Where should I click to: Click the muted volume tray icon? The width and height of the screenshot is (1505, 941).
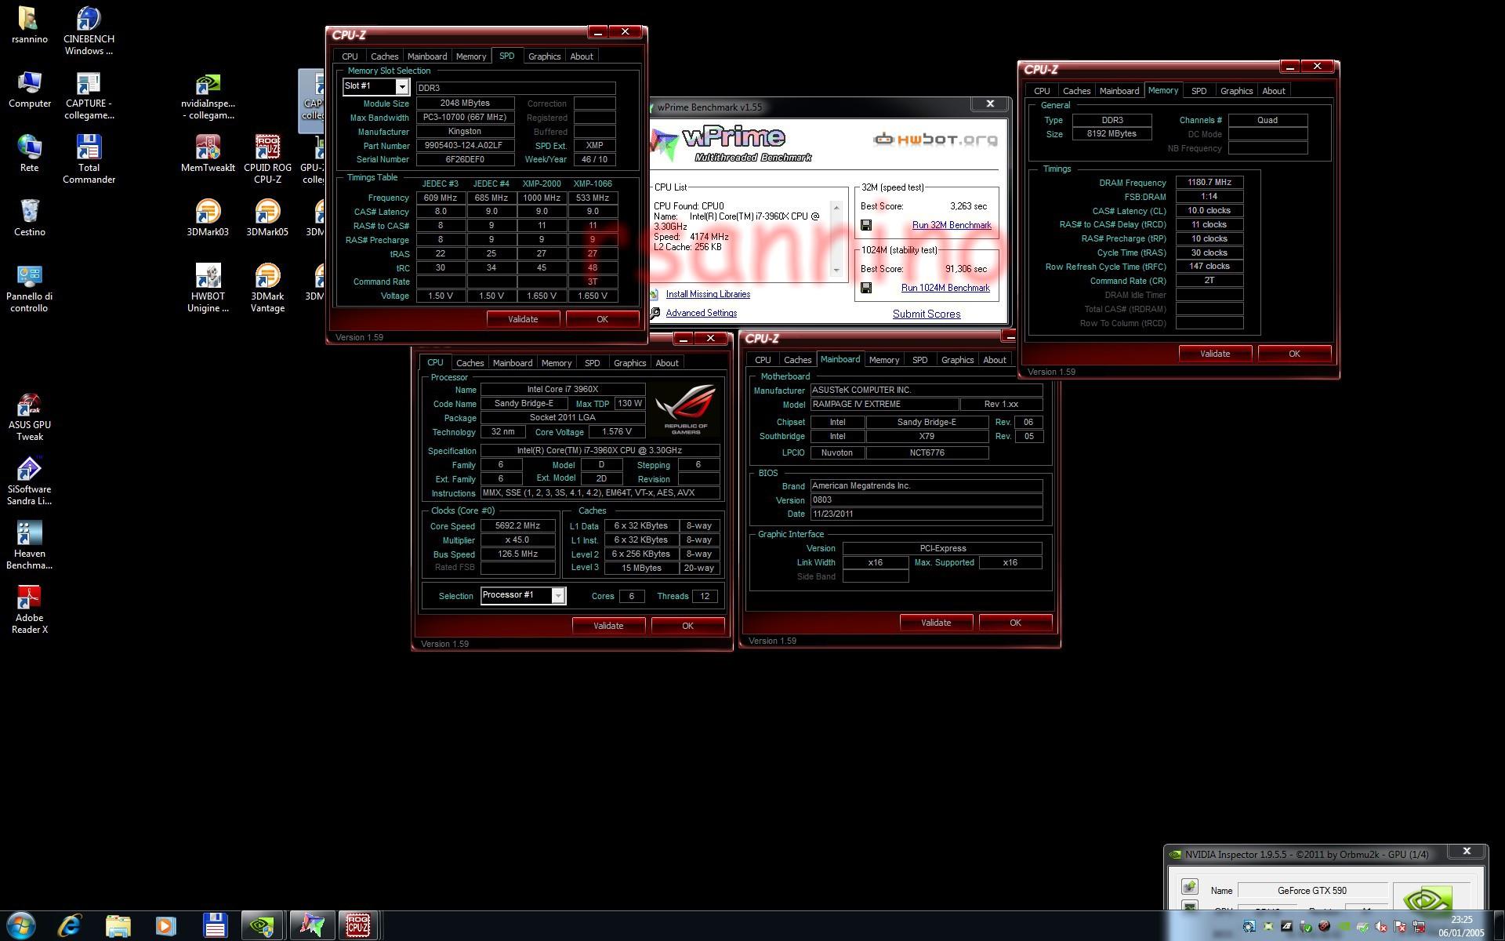pyautogui.click(x=1381, y=926)
